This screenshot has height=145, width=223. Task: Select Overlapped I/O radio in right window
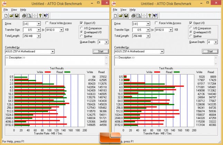[x=191, y=32]
